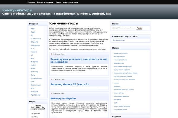This screenshot has height=118, width=178.
Task: Open the Highscreen category
Action: pyautogui.click(x=35, y=45)
